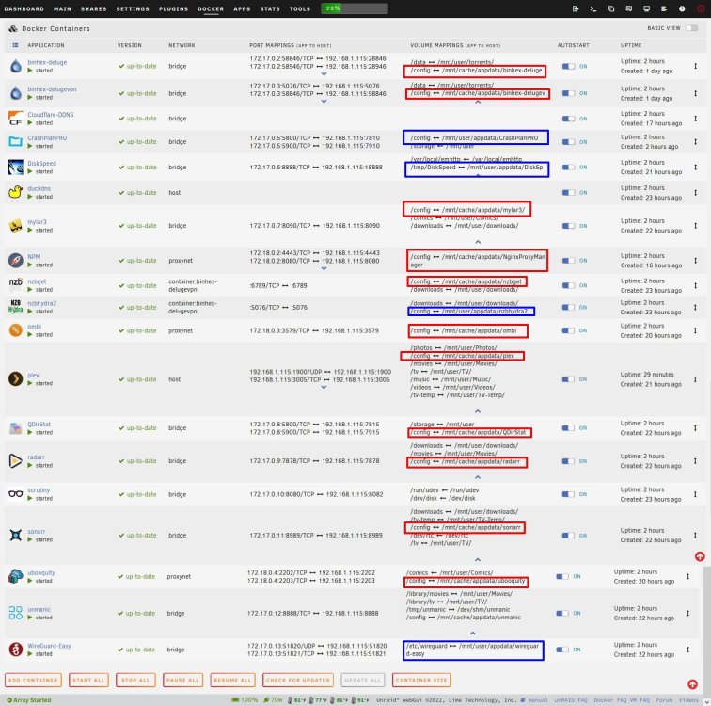Expand port mappings for binhex-delugevpn

(324, 101)
